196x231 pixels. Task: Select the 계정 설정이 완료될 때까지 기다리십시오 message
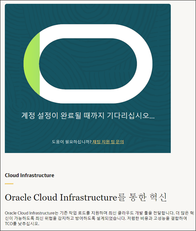(x=88, y=116)
